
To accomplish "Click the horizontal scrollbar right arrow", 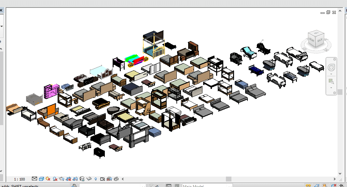I will tap(335, 179).
